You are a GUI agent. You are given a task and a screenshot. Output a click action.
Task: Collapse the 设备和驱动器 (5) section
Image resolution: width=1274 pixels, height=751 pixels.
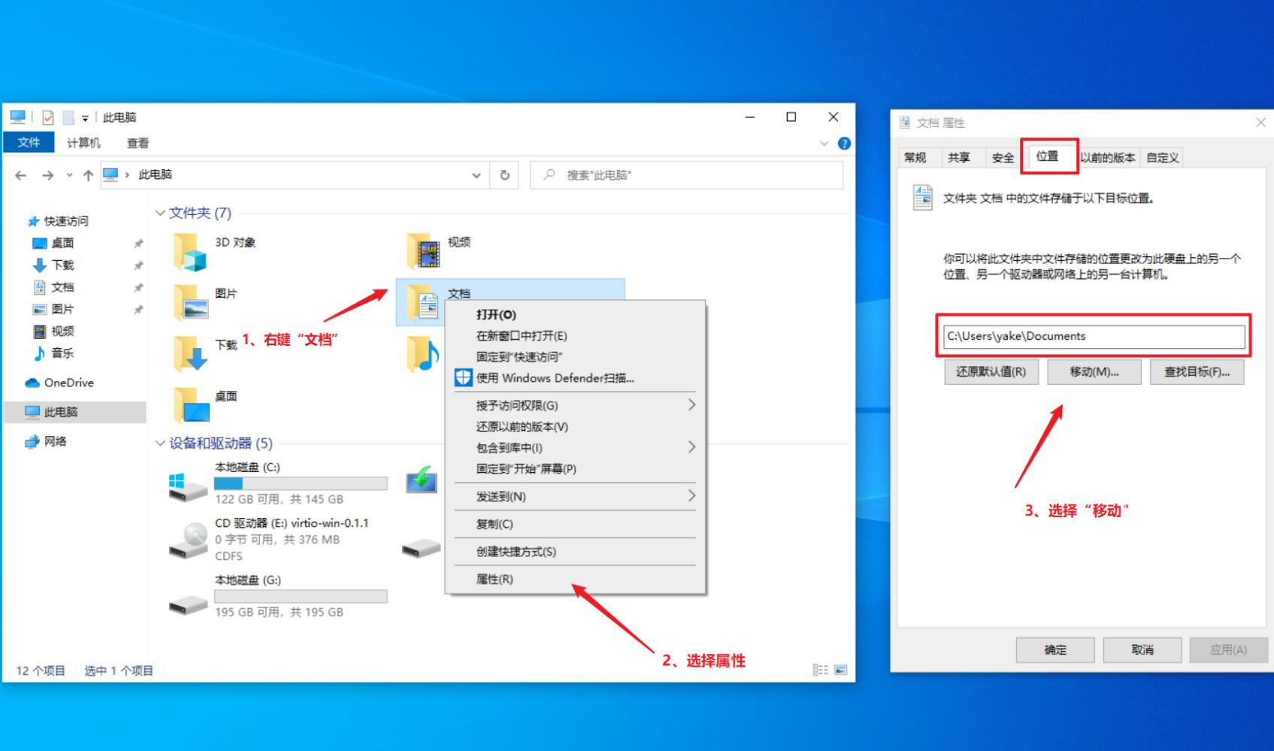click(160, 443)
